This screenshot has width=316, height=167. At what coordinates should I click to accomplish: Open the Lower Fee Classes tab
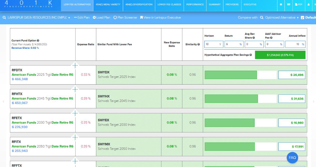[x=169, y=5]
